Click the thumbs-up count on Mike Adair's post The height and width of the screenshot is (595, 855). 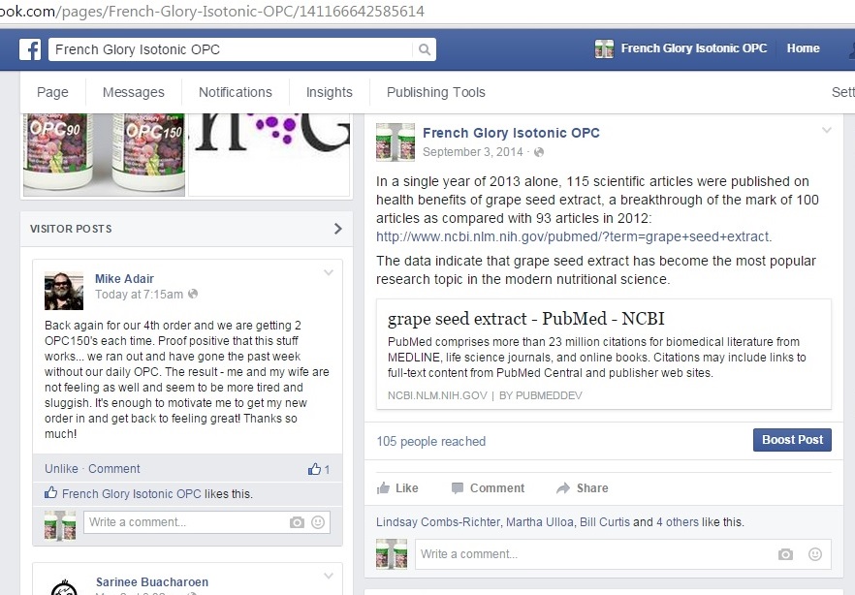click(319, 469)
